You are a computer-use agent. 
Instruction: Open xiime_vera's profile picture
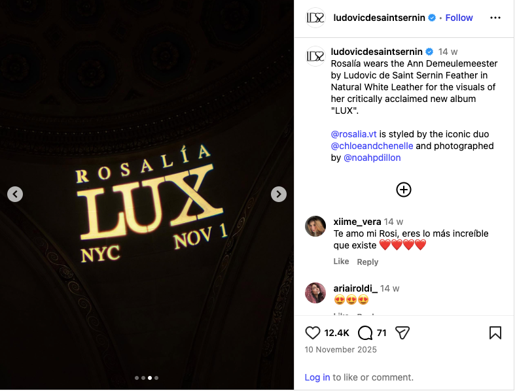point(315,226)
